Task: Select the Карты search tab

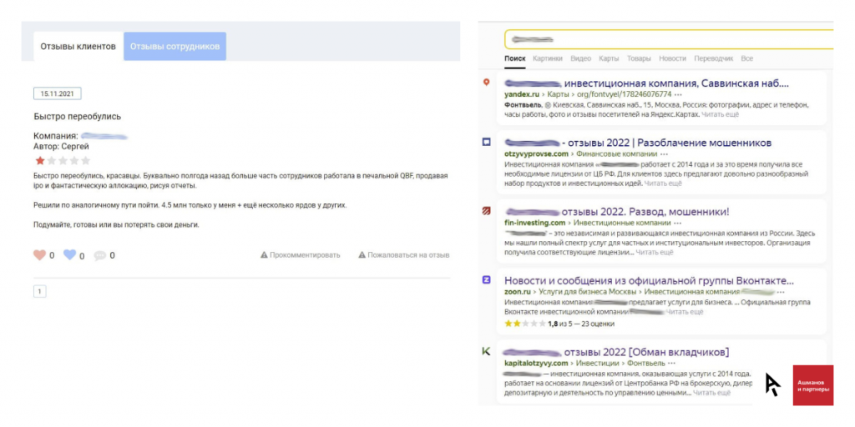Action: 609,58
